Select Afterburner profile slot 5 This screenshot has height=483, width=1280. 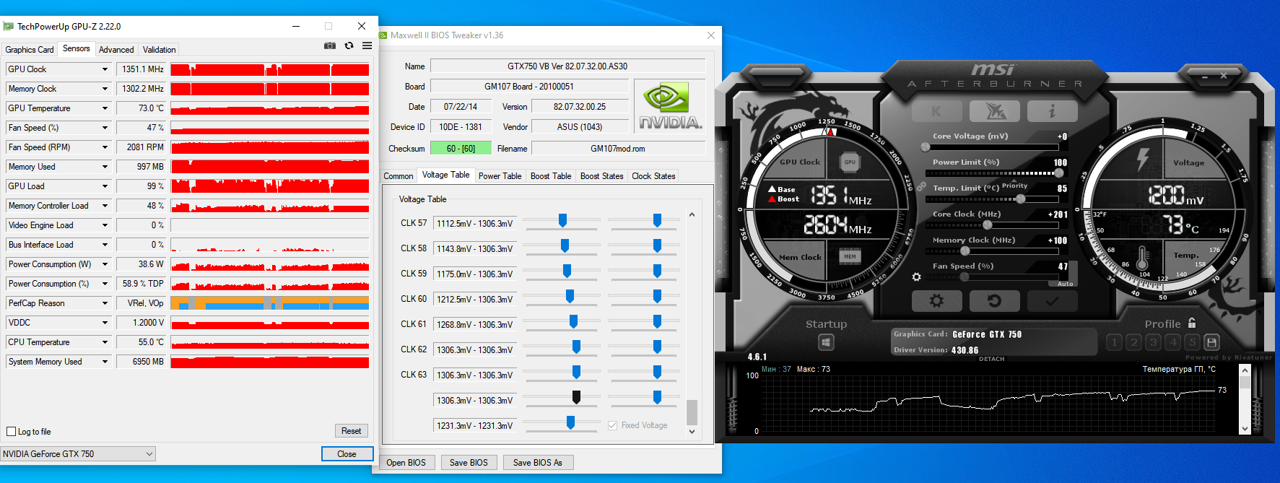tap(1192, 342)
